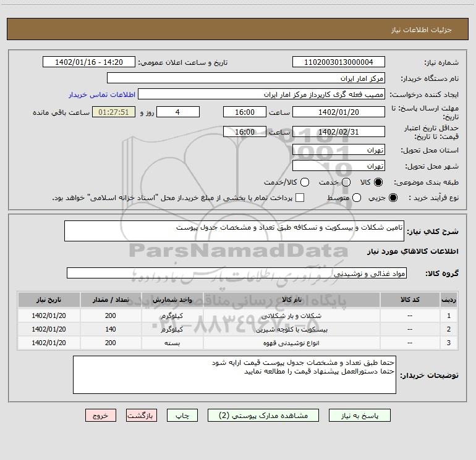Click the تاریخ نیاز column header

point(49,299)
